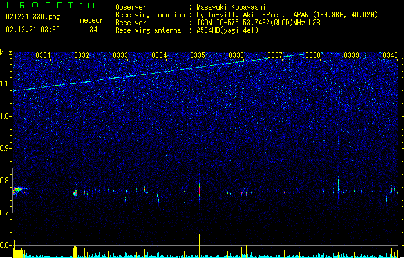The width and height of the screenshot is (405, 258).
Task: Click the 1.0 frequency axis label
Action: [6, 116]
